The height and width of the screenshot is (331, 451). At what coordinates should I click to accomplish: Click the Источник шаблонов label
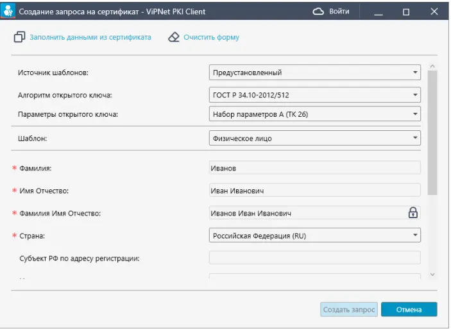coord(53,72)
